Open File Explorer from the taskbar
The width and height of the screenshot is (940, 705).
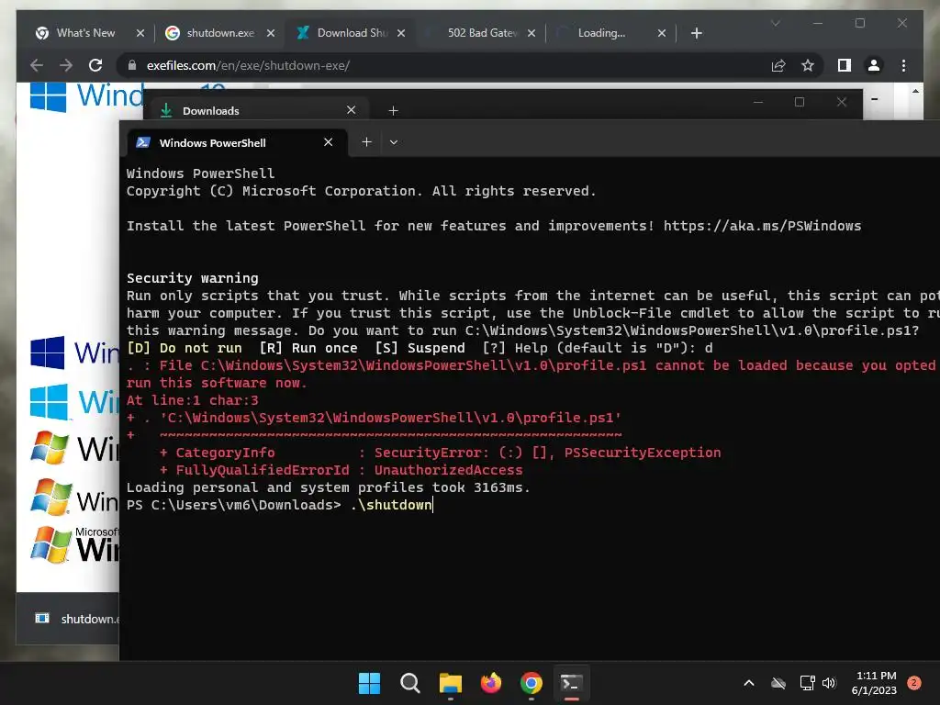[x=450, y=683]
